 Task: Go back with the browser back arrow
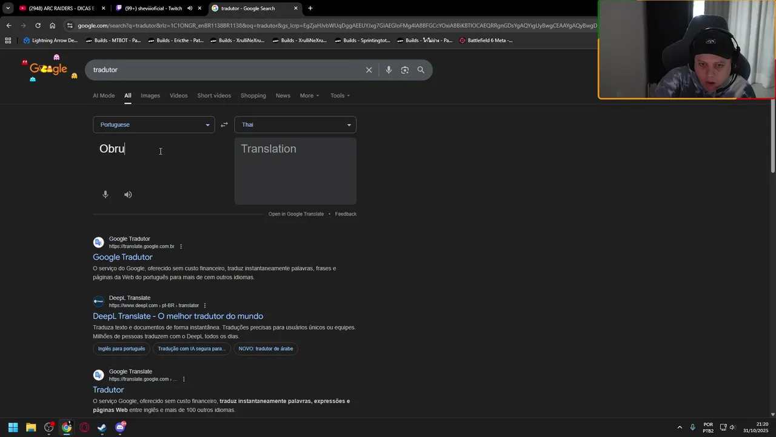[8, 25]
